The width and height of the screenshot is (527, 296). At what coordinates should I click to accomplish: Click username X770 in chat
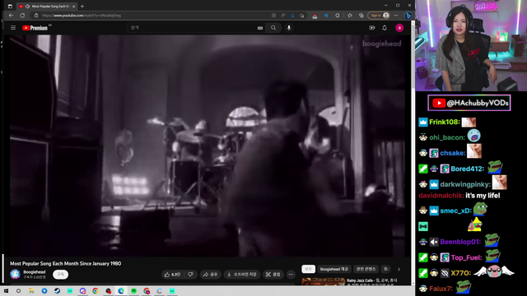click(x=460, y=273)
